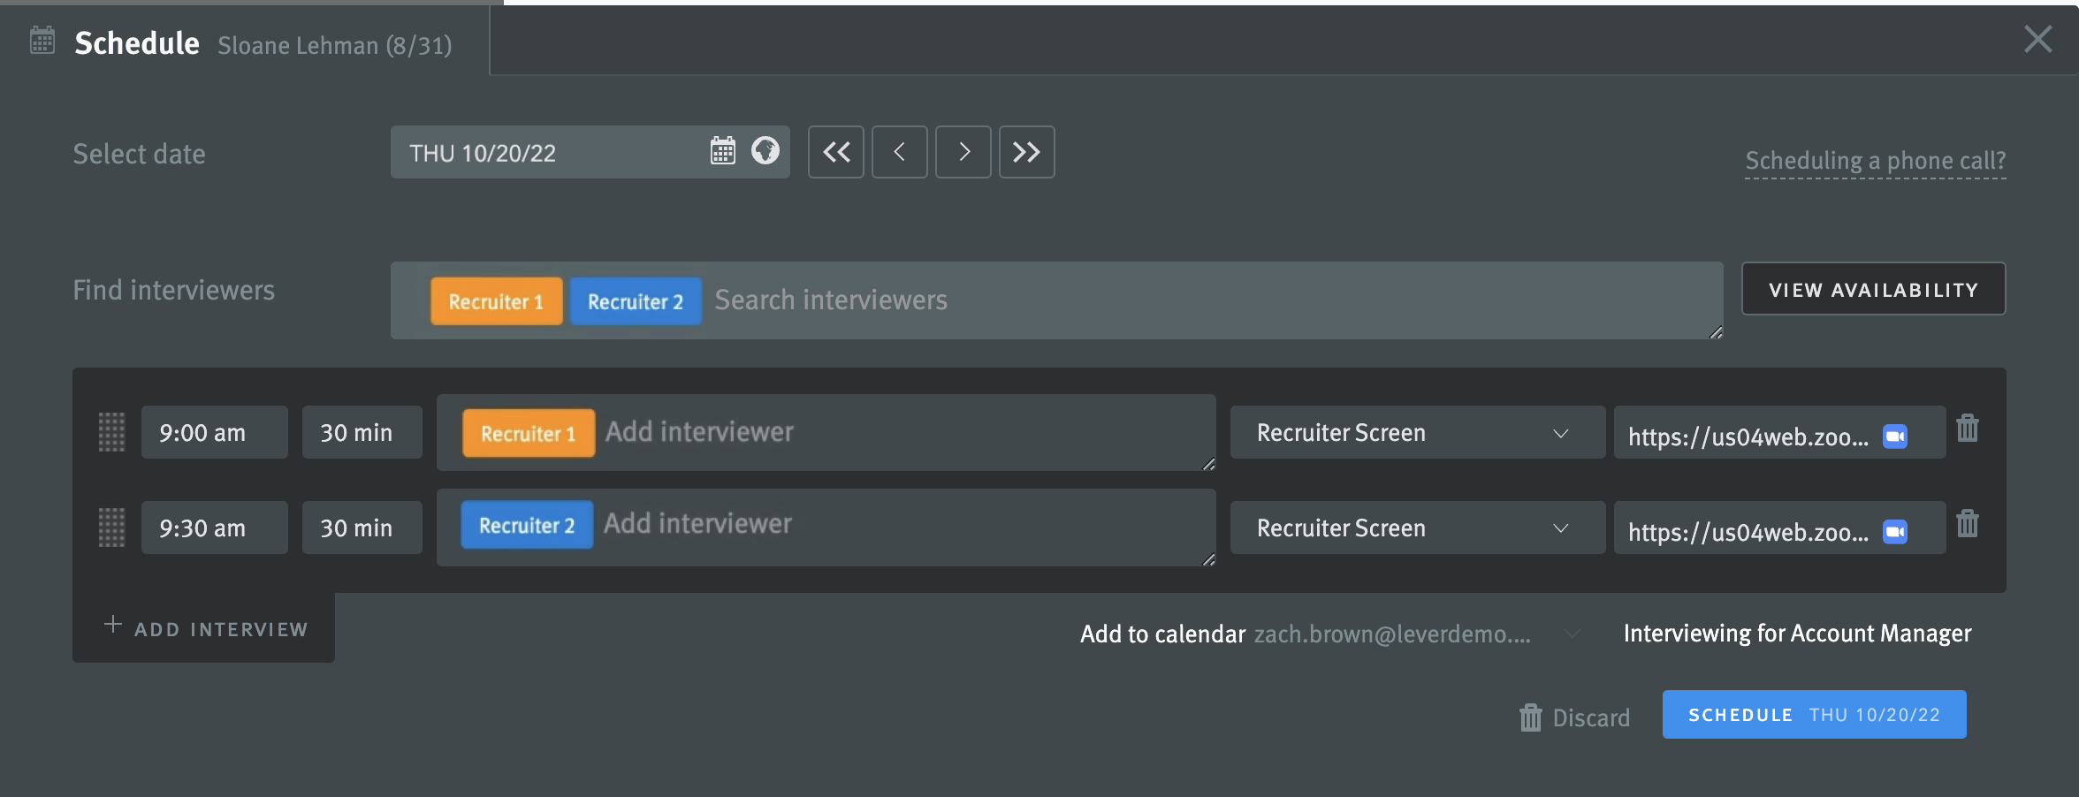Go to previous day arrow

click(899, 152)
